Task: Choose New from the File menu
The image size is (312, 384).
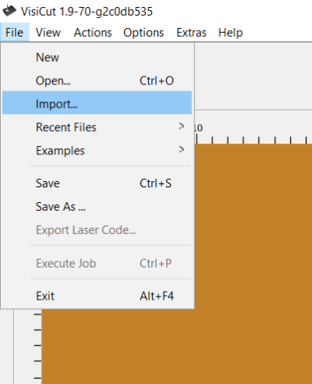Action: point(97,57)
